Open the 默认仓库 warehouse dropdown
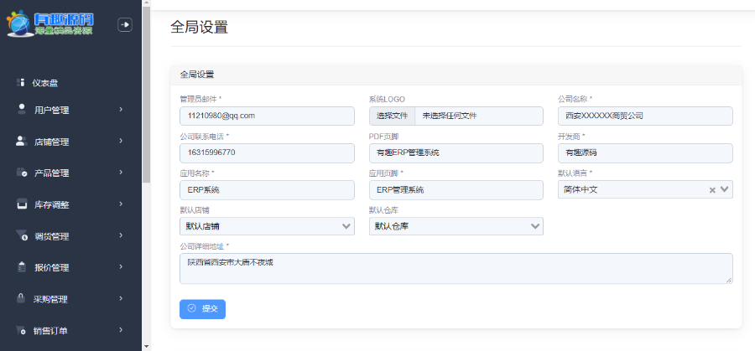 535,226
